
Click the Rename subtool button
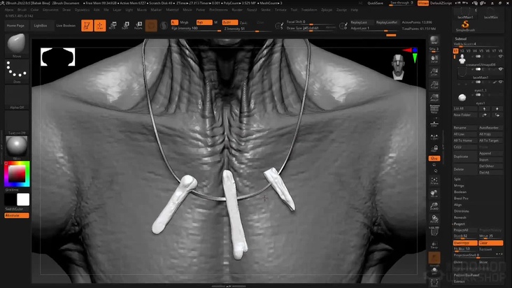pos(465,127)
